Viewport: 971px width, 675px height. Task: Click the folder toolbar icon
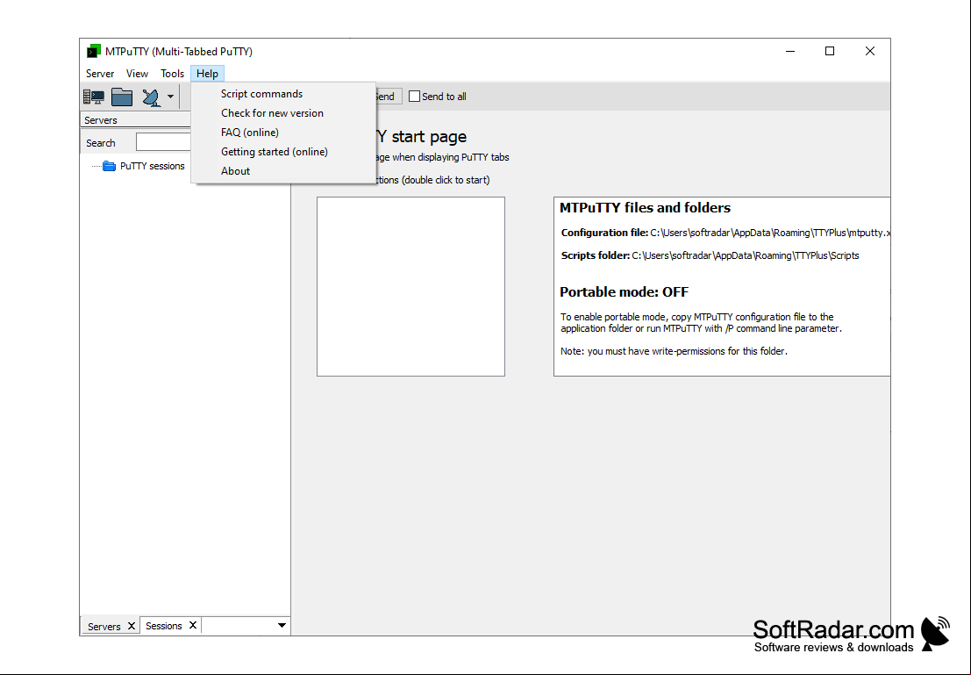point(122,97)
